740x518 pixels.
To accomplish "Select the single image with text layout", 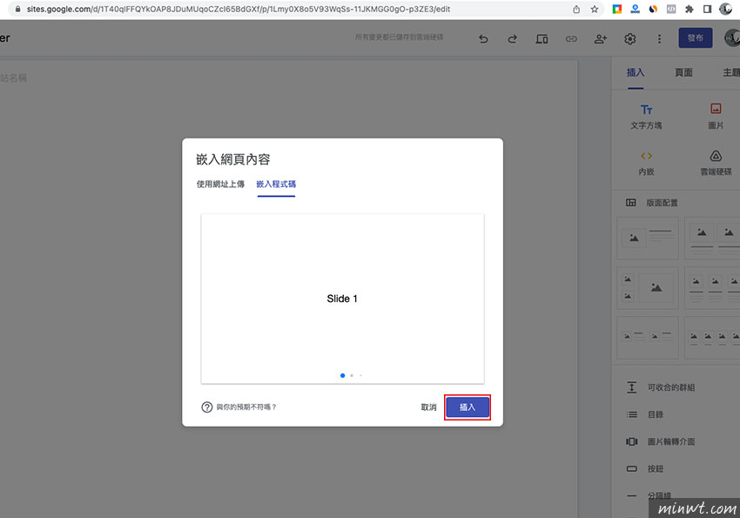I will point(648,239).
